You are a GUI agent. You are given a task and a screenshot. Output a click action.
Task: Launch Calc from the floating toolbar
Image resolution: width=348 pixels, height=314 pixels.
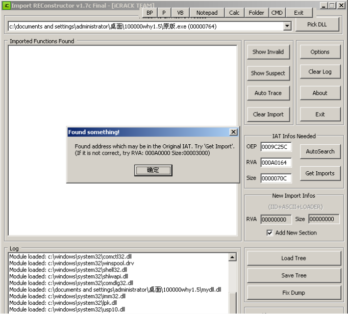[x=234, y=12]
